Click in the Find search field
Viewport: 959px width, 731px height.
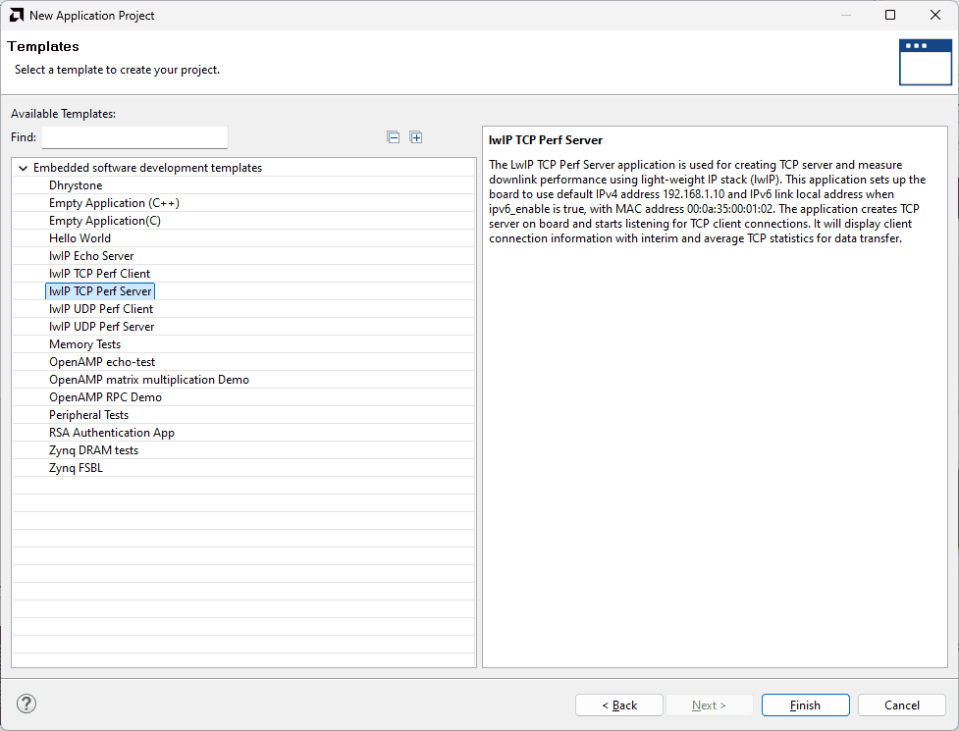pos(134,137)
